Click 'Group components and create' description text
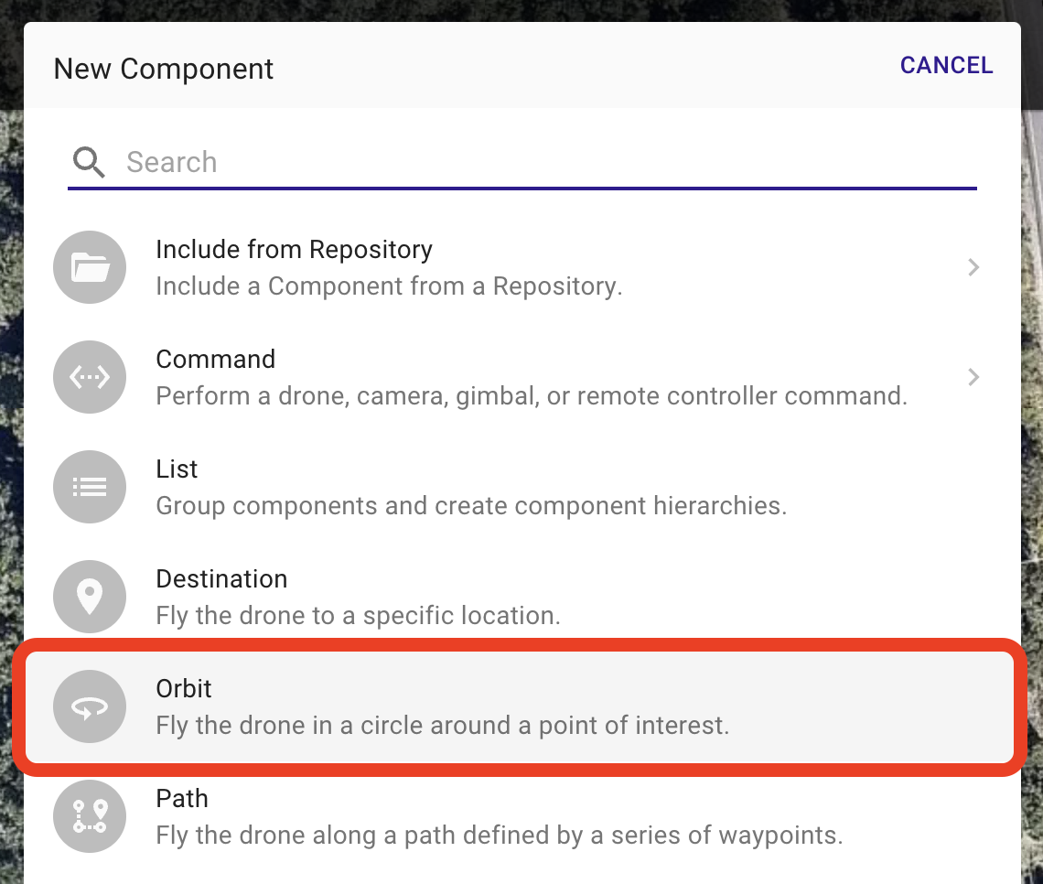Screen dimensions: 1043x884 pos(471,505)
